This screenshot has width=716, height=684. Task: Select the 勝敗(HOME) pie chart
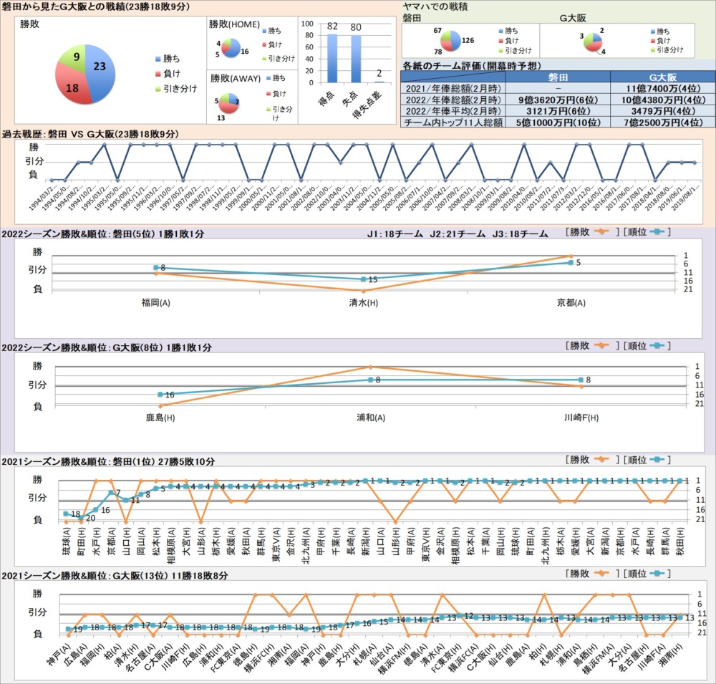point(231,49)
